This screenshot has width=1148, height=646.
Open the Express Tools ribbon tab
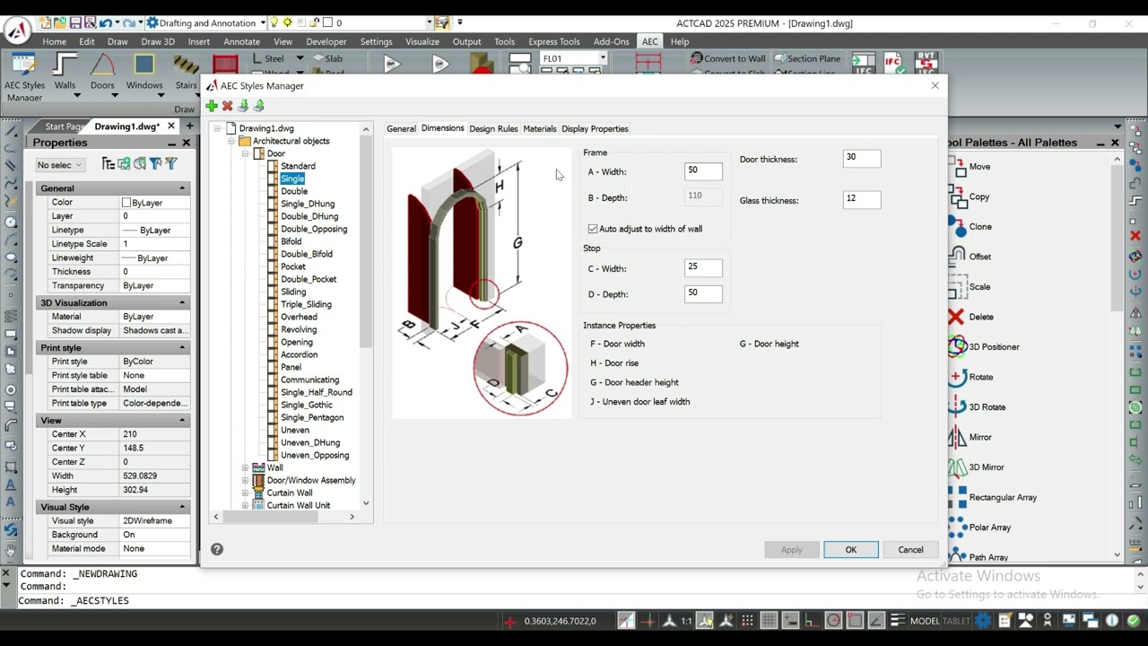coord(553,41)
